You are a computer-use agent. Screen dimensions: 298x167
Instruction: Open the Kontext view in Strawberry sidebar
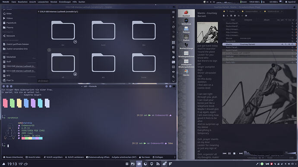click(x=186, y=13)
